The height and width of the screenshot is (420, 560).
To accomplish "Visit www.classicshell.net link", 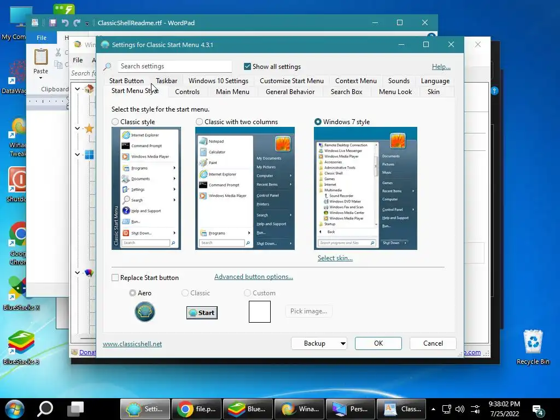I will click(x=132, y=343).
